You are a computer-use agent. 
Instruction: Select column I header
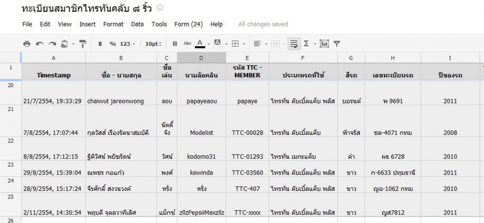pyautogui.click(x=450, y=58)
